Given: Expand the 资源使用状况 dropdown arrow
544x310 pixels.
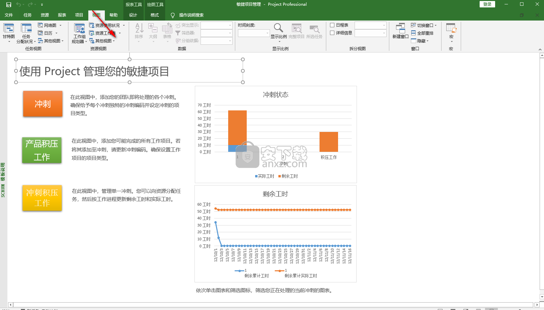Looking at the screenshot, I should pos(124,25).
